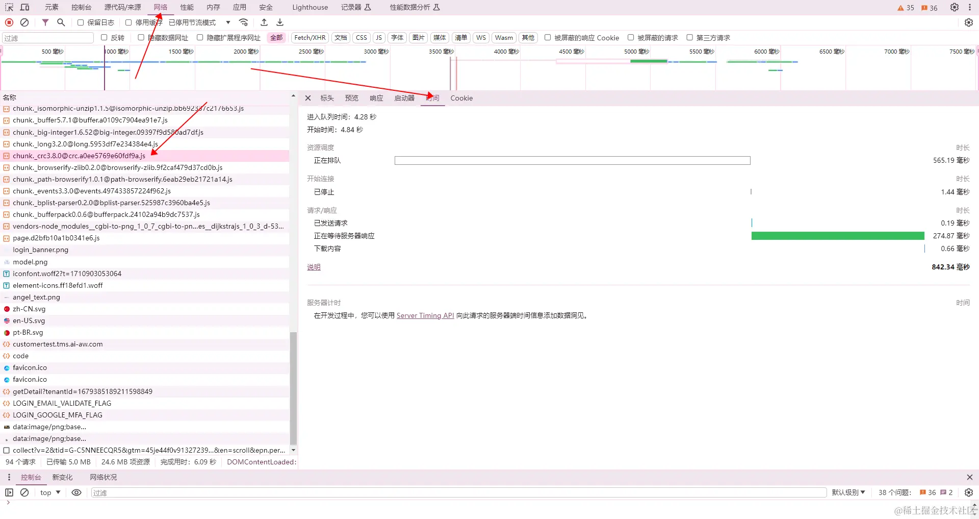Image resolution: width=979 pixels, height=519 pixels.
Task: Select the login_banner.png request
Action: [x=145, y=250]
